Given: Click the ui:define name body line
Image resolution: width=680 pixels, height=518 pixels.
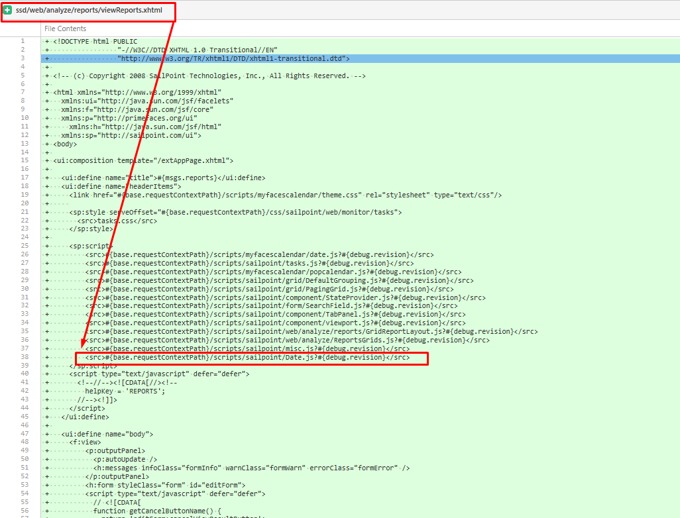Looking at the screenshot, I should pyautogui.click(x=107, y=434).
